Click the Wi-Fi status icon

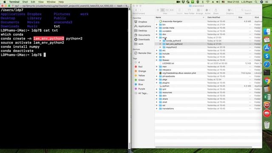208,2
